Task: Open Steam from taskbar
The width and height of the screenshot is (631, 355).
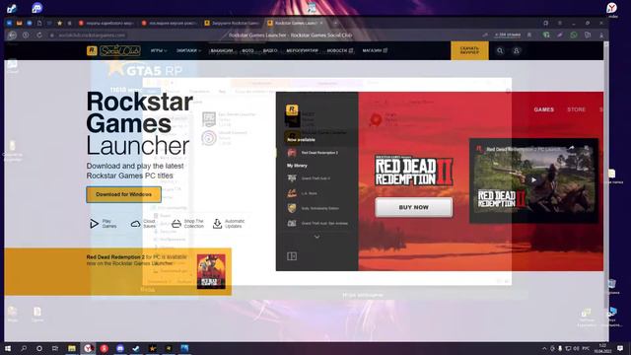Action: tap(136, 348)
